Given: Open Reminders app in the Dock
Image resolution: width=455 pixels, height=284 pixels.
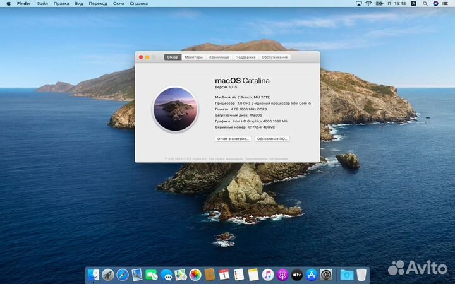Looking at the screenshot, I should [239, 275].
